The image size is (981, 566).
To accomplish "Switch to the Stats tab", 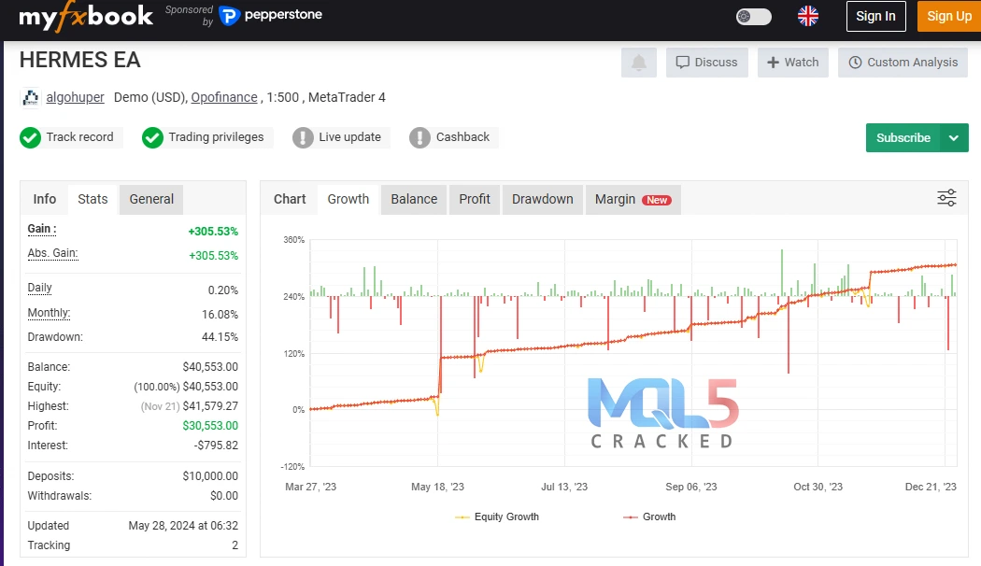I will tap(92, 199).
